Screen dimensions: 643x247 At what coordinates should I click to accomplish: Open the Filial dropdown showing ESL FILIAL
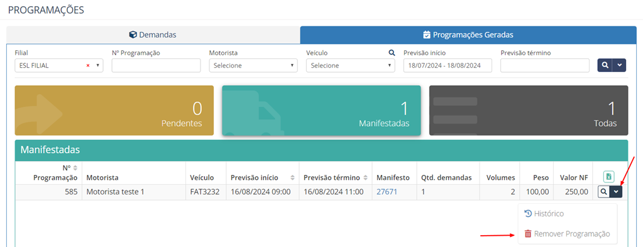pos(59,65)
